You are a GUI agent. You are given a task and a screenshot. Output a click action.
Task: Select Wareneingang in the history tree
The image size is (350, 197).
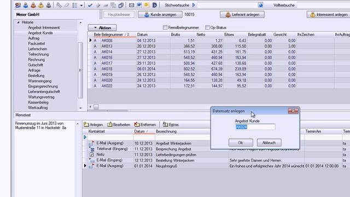click(x=40, y=81)
